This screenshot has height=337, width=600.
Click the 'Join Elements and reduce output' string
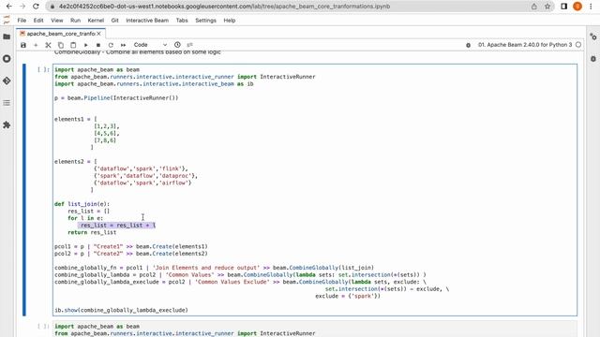206,268
